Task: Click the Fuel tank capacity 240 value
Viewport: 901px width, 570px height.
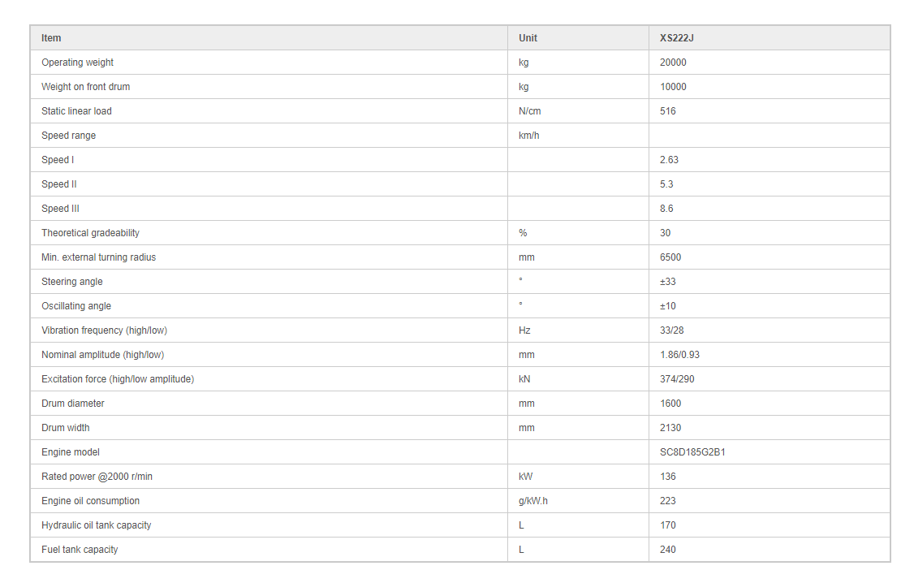Action: click(x=667, y=550)
